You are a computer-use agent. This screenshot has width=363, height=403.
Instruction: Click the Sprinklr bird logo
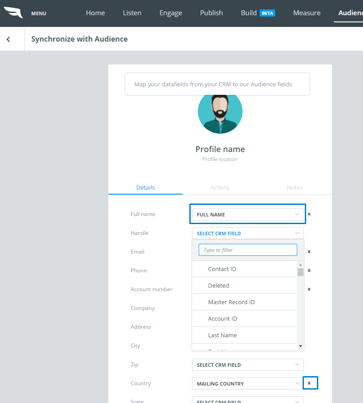tap(13, 13)
